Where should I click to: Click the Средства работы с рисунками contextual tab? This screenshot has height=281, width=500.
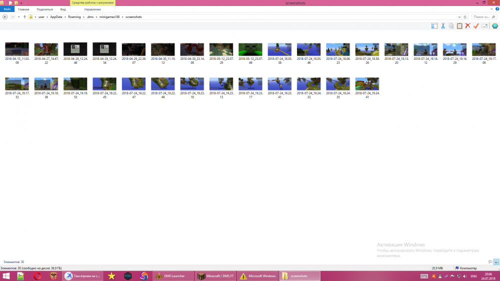(92, 3)
